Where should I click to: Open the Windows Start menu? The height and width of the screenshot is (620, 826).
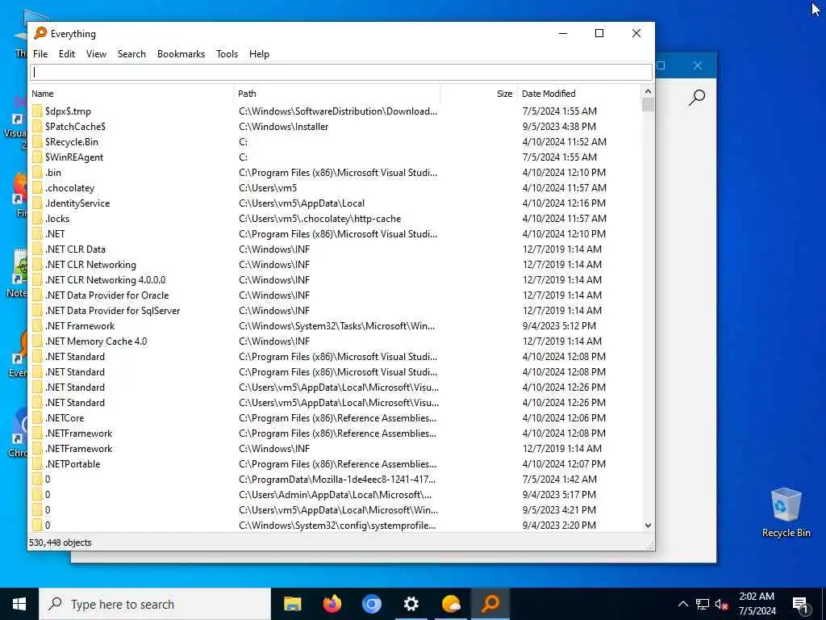tap(19, 604)
